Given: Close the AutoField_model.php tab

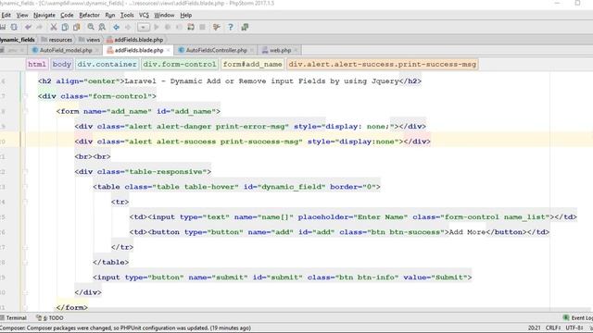Looking at the screenshot, I should 97,50.
